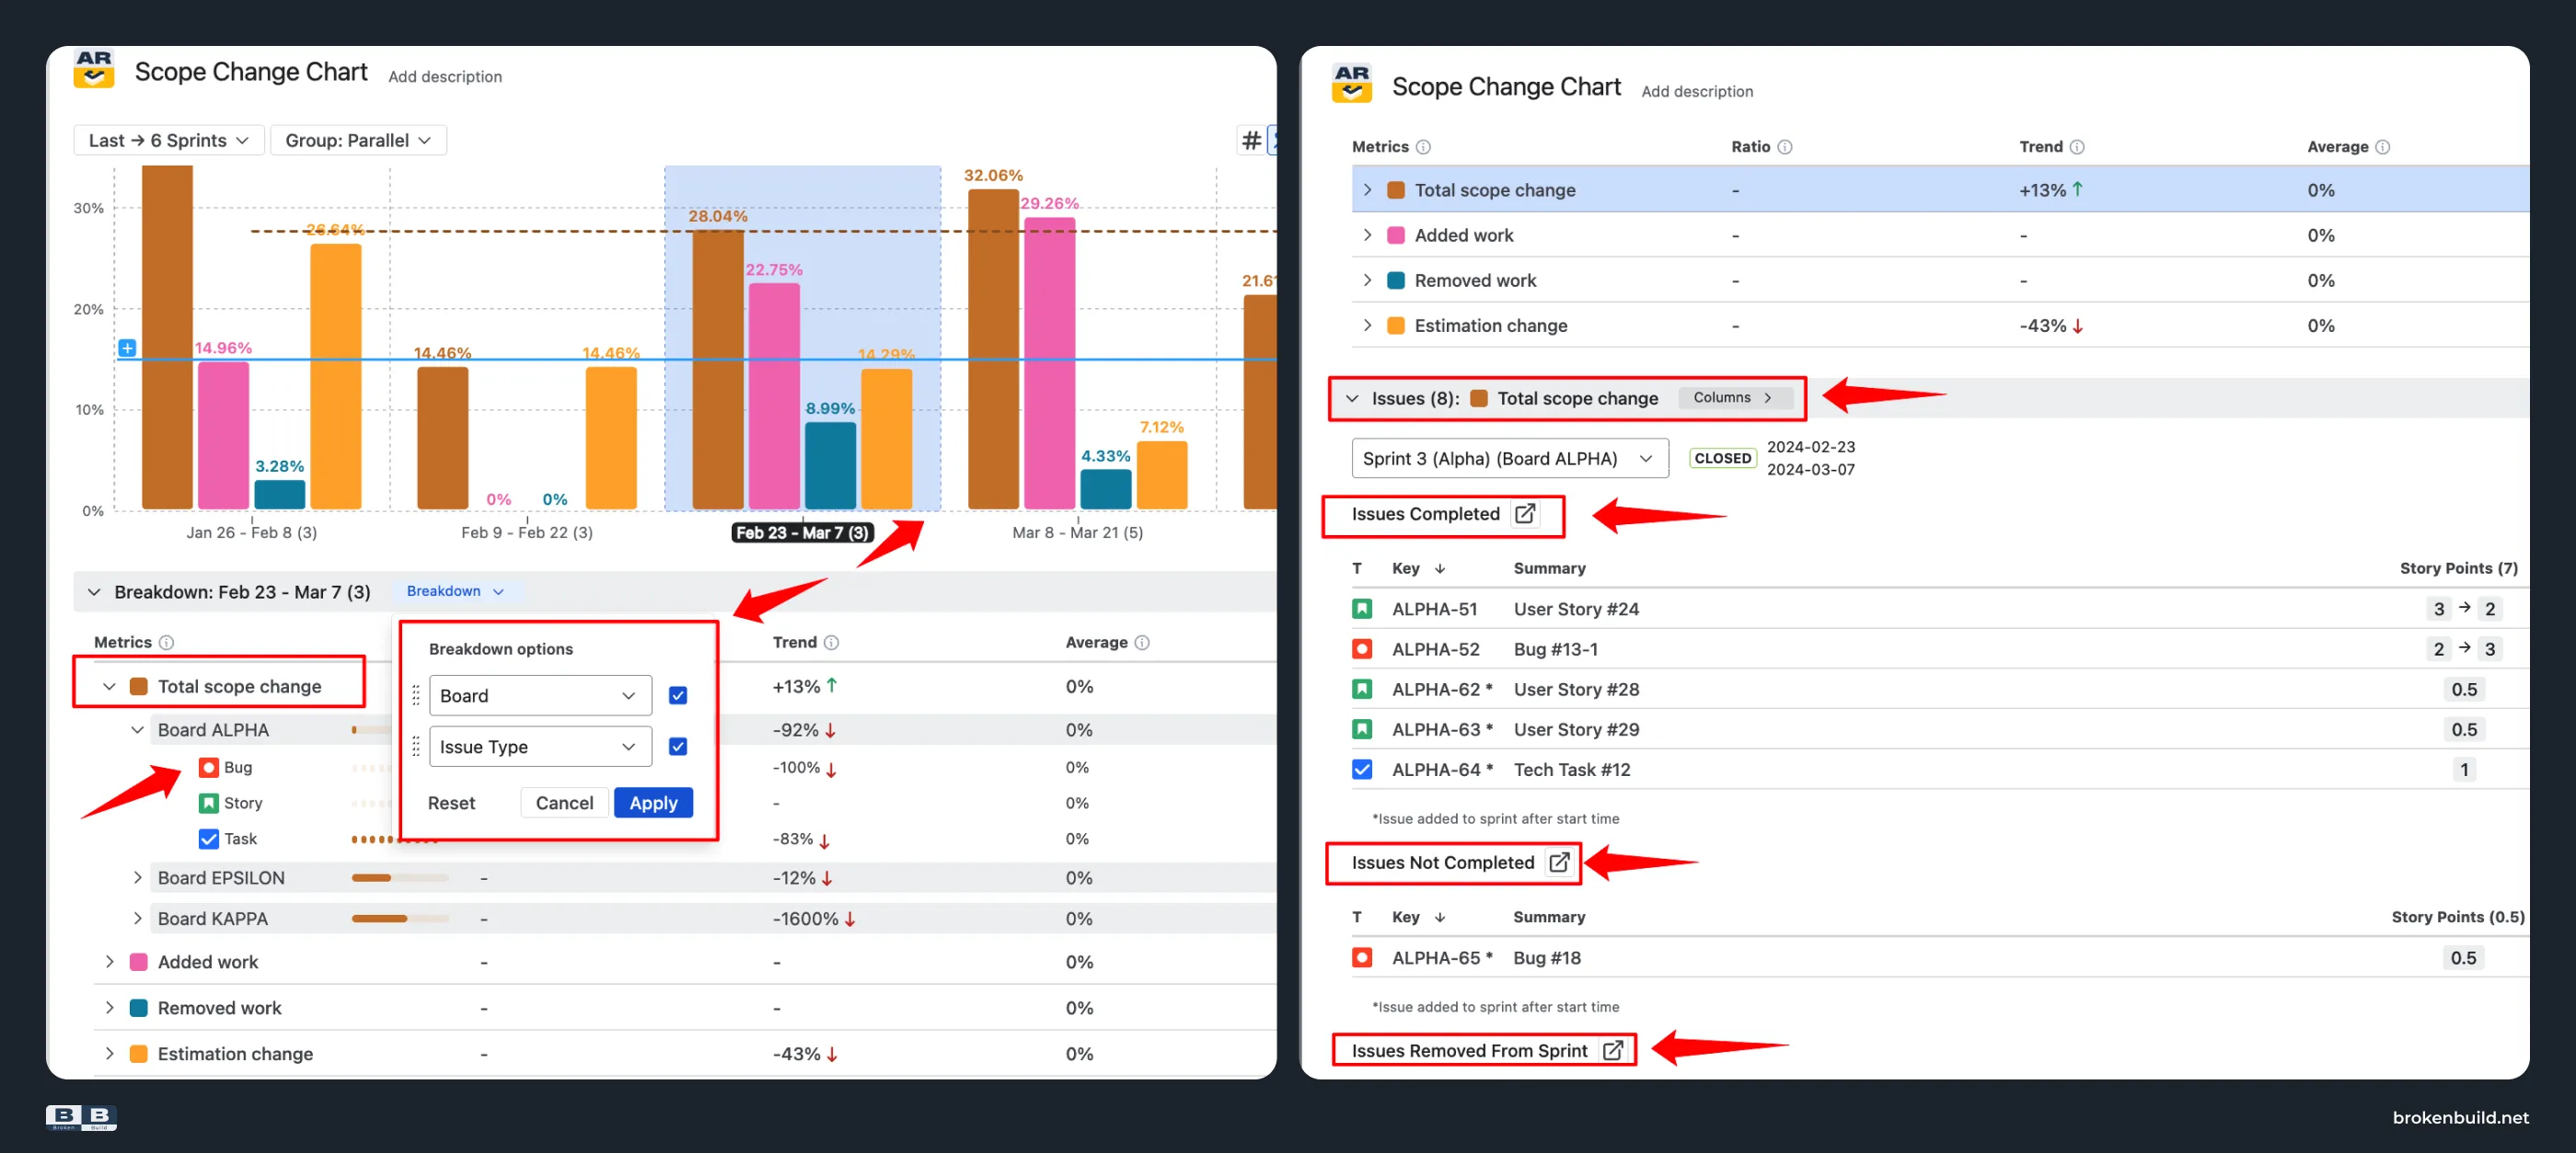
Task: Collapse the Board ALPHA row
Action: [x=137, y=730]
